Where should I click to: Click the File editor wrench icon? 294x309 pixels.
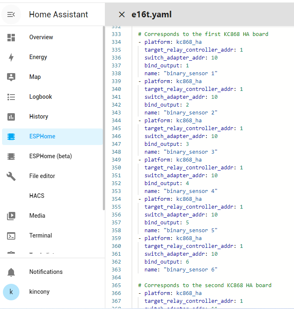pyautogui.click(x=11, y=176)
